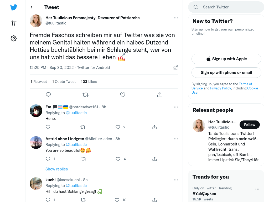Share the main tweet via share icon
The width and height of the screenshot is (269, 202).
[x=160, y=95]
